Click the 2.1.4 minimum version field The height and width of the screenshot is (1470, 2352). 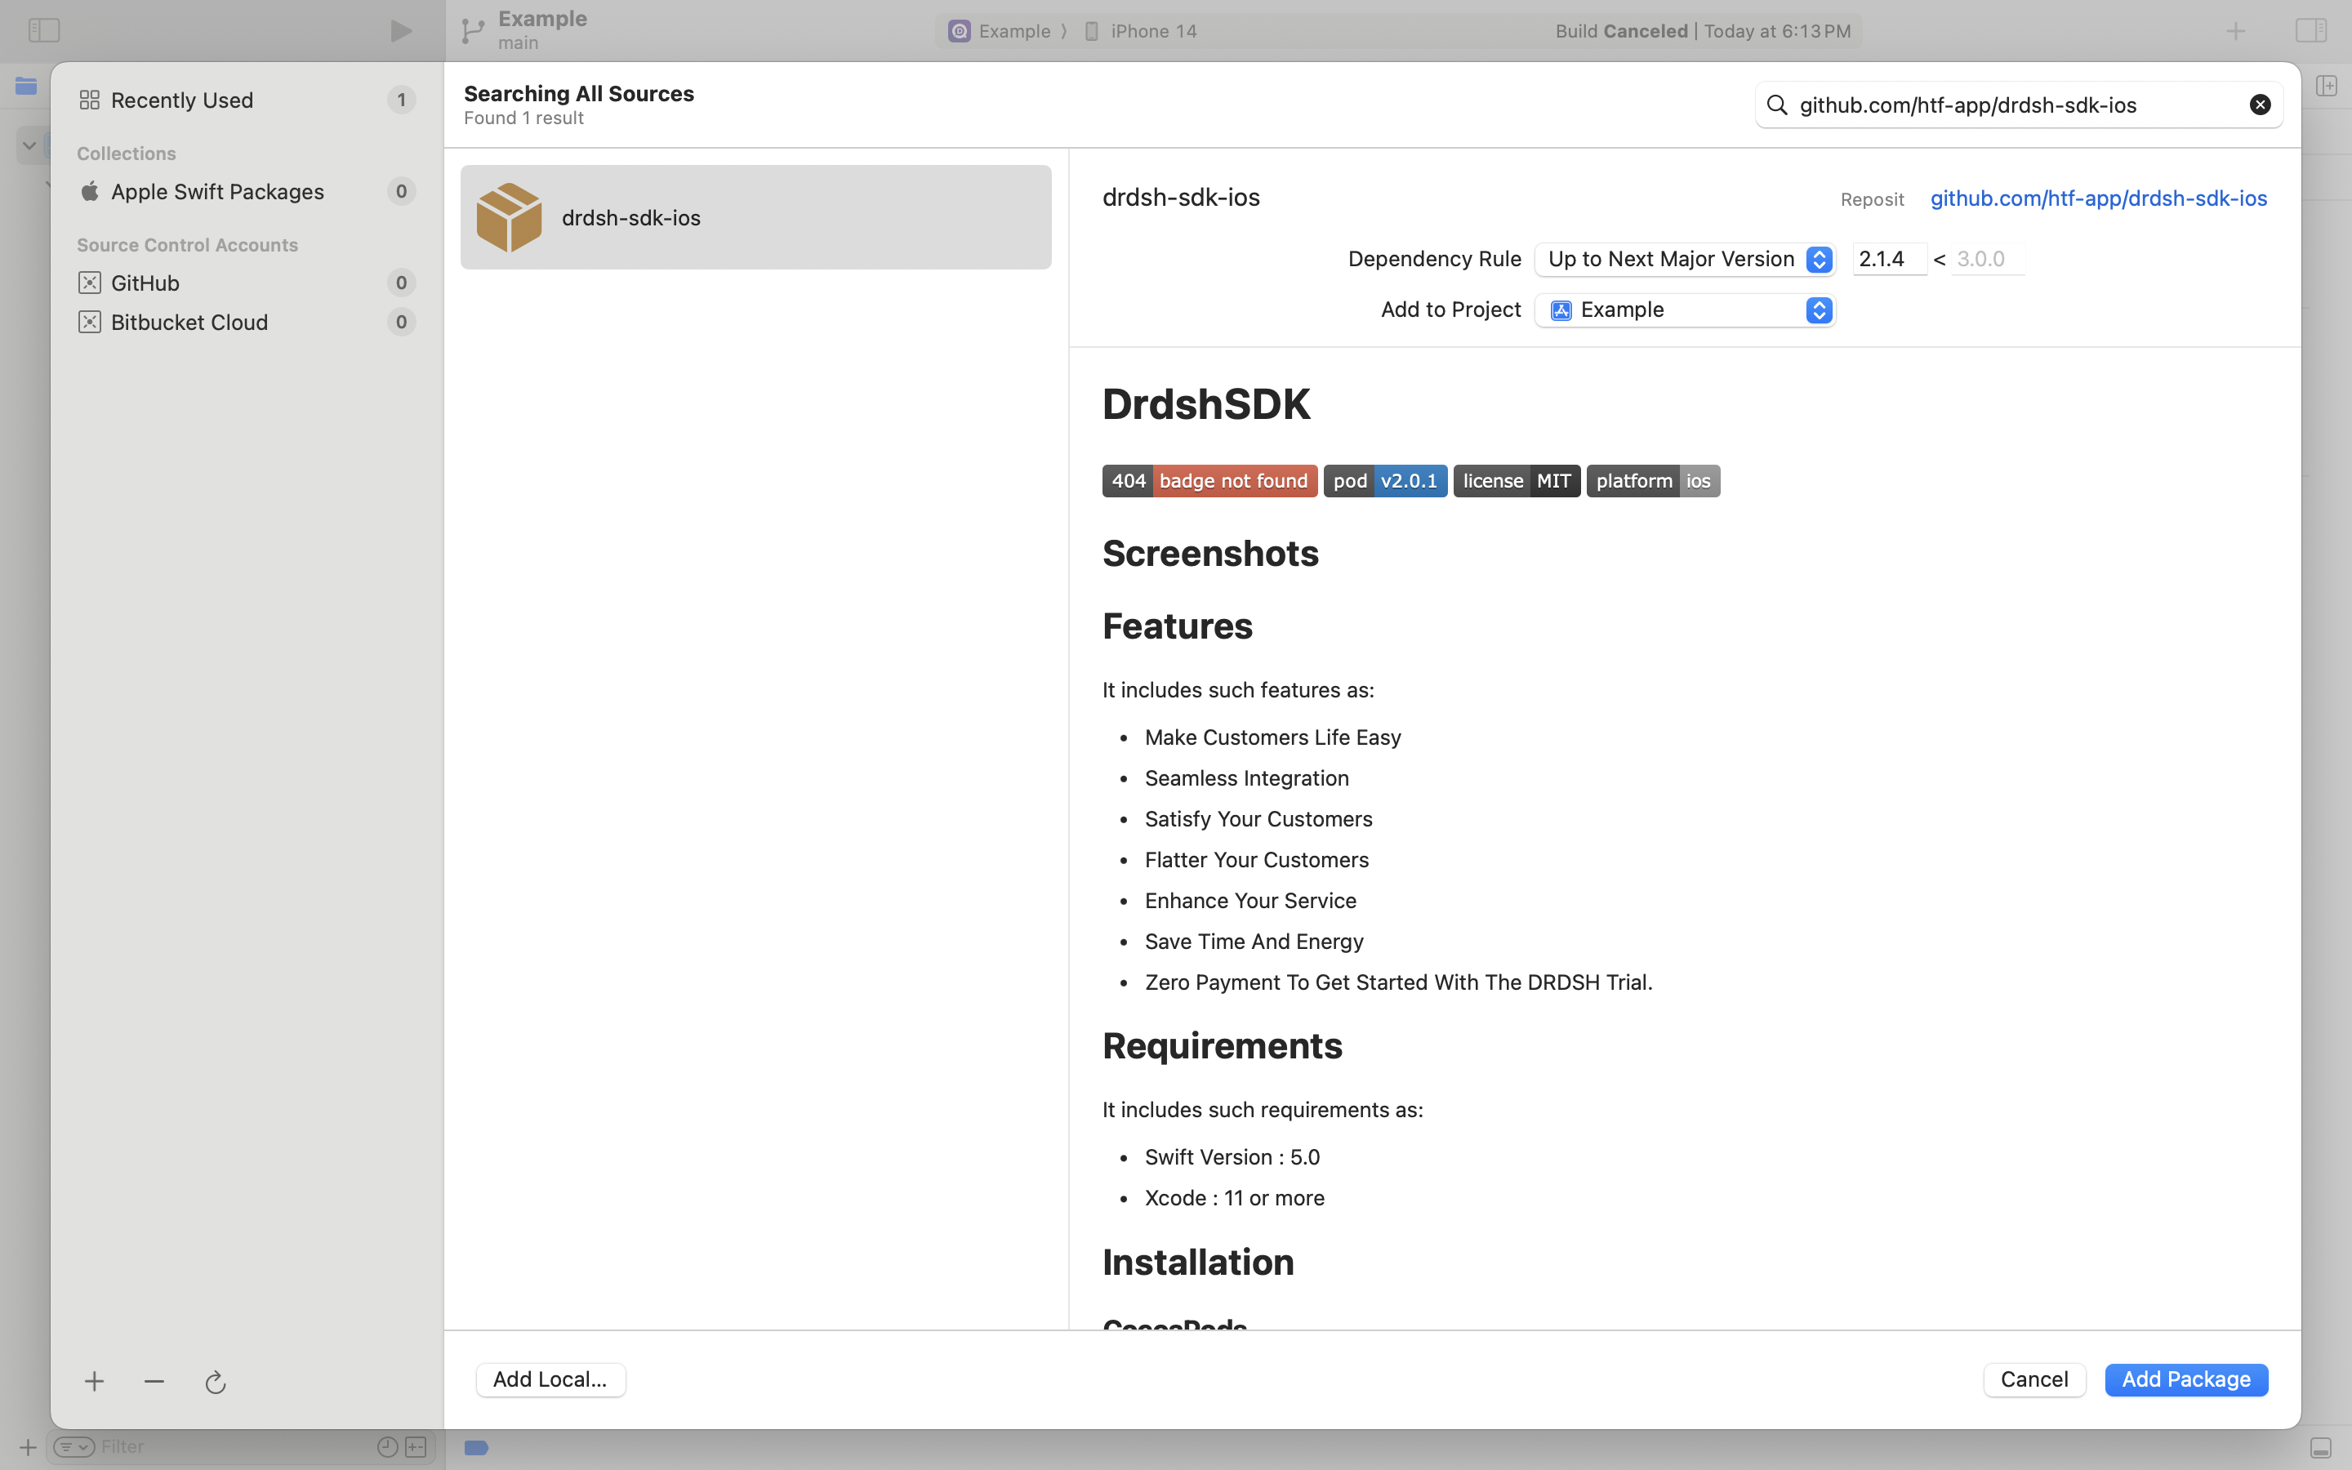tap(1888, 259)
